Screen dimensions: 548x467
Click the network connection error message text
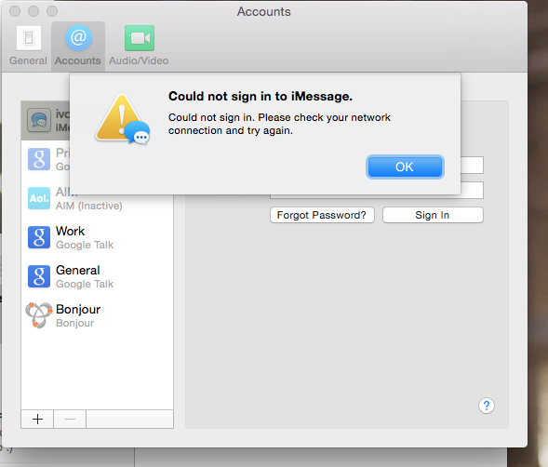279,124
